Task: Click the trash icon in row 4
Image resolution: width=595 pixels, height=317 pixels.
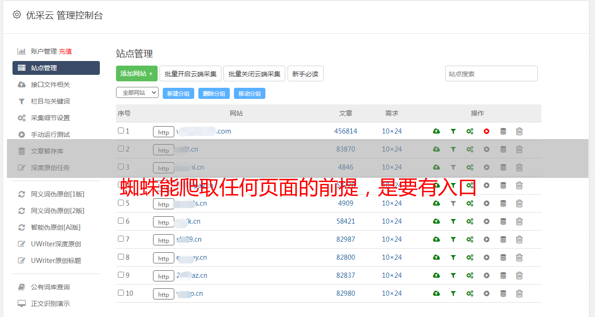Action: (519, 185)
